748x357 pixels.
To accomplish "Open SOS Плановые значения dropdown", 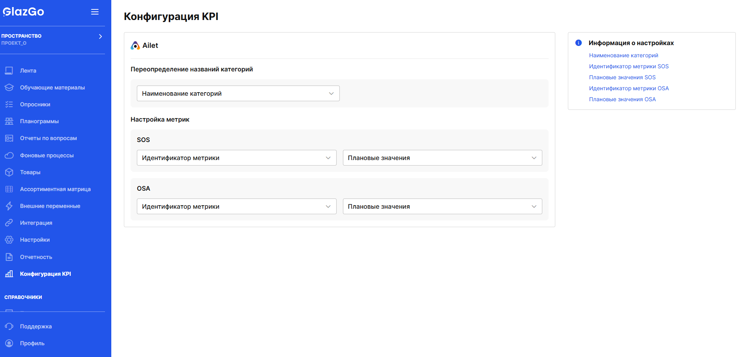I will click(442, 158).
